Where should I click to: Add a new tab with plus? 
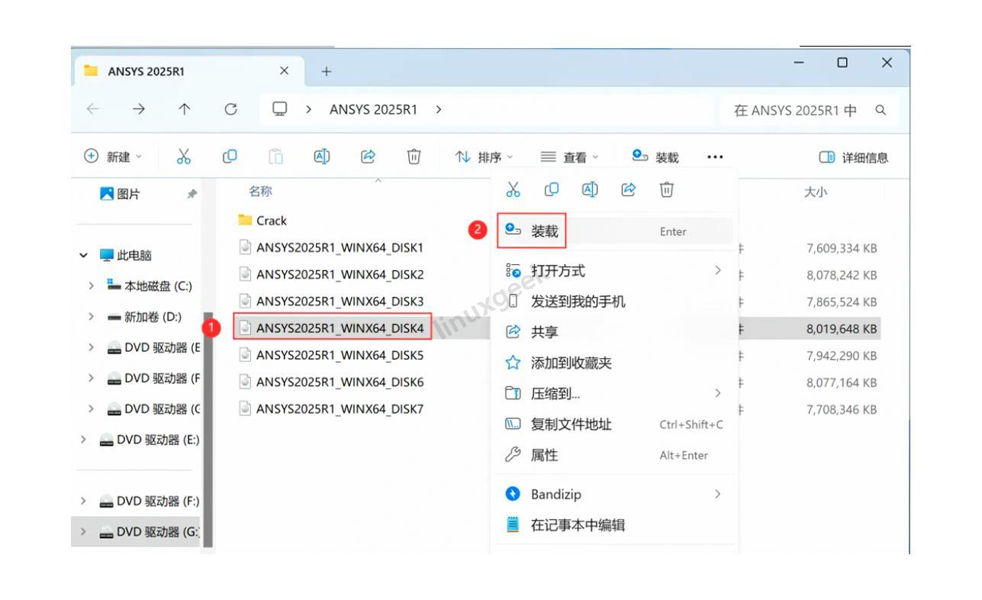(x=327, y=71)
